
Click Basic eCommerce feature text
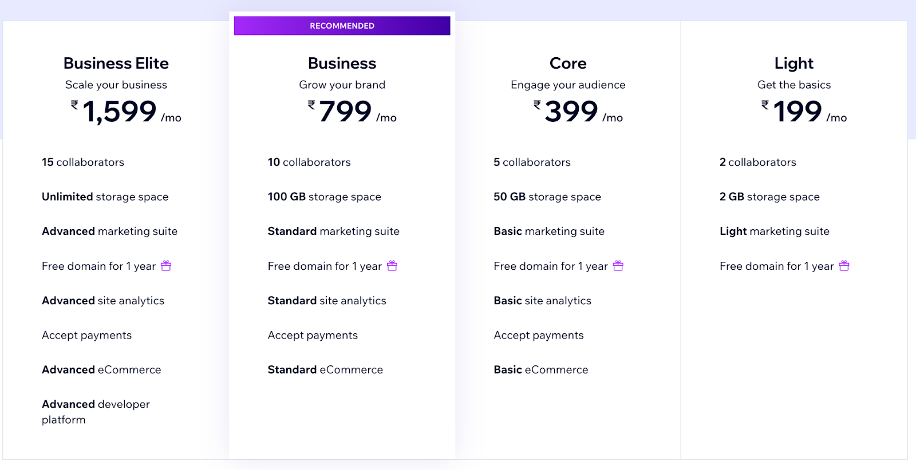[541, 369]
